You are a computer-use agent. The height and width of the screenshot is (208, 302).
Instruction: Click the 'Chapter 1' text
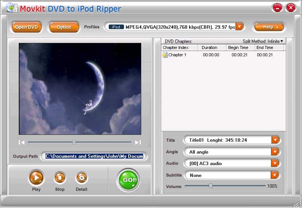pyautogui.click(x=177, y=55)
